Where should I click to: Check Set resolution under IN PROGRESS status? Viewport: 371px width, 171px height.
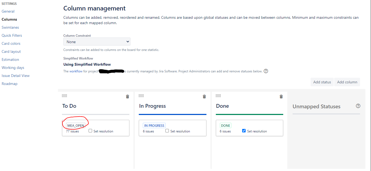click(167, 131)
